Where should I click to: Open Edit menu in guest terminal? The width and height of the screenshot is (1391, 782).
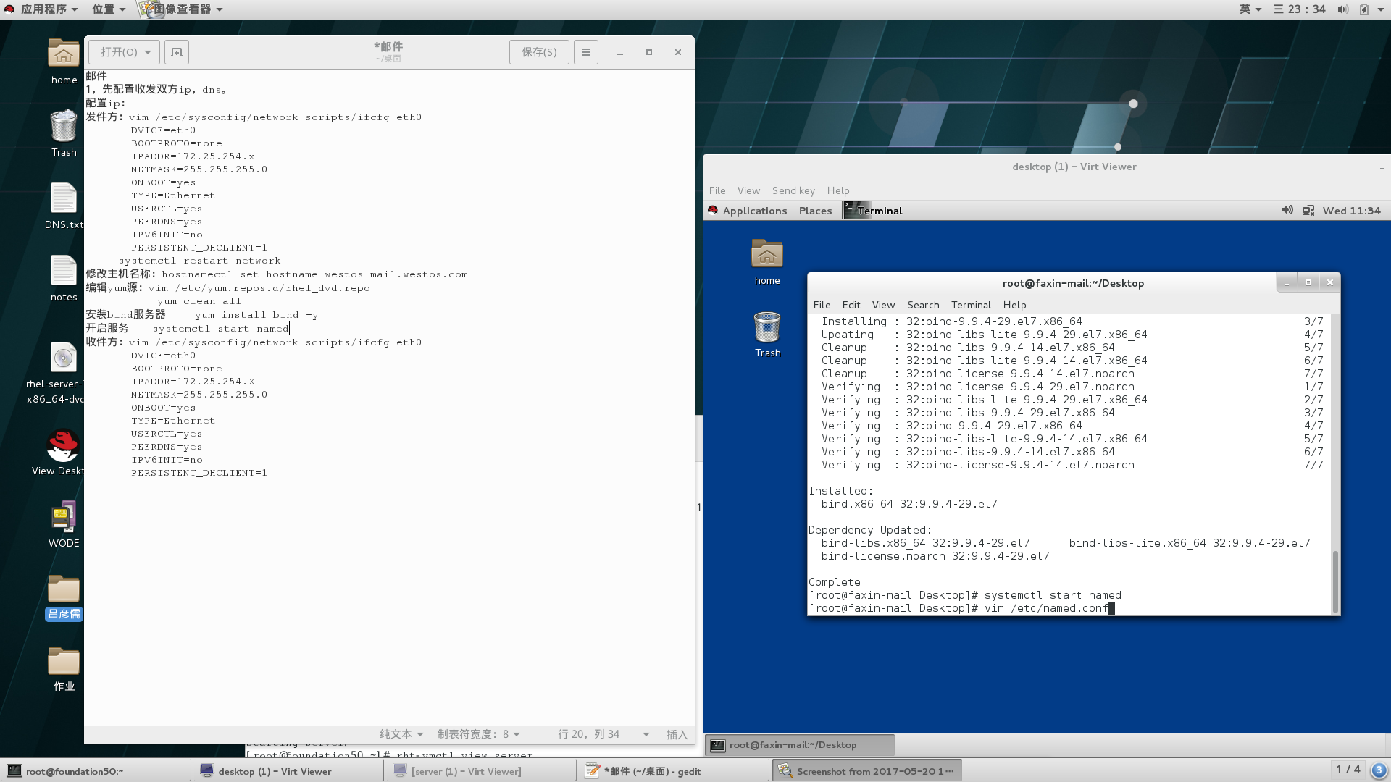point(851,305)
